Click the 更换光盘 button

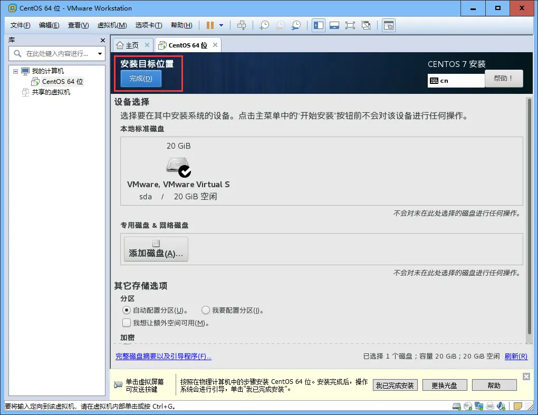click(444, 385)
